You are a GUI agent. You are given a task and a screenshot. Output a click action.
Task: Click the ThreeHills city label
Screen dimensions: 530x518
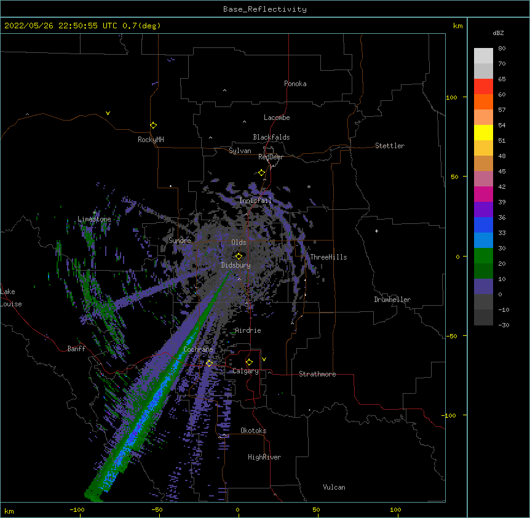328,257
